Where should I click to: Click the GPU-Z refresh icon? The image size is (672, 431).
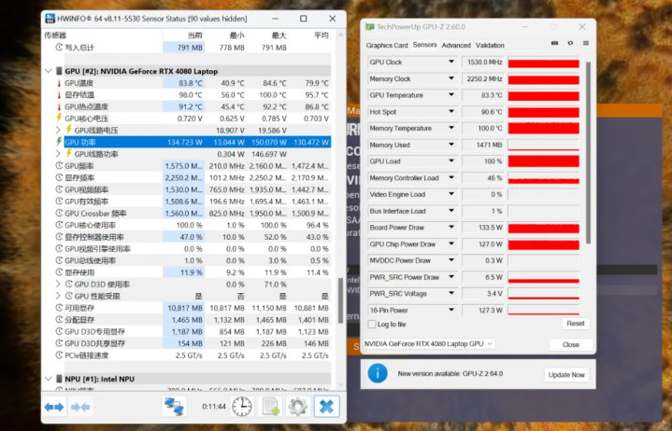[x=570, y=43]
